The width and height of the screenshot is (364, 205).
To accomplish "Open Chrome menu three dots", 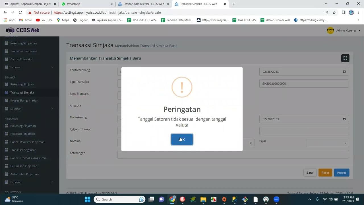I will 359,13.
